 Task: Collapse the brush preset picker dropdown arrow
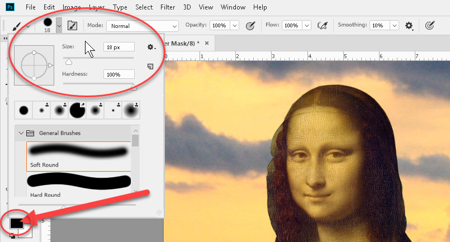[59, 26]
